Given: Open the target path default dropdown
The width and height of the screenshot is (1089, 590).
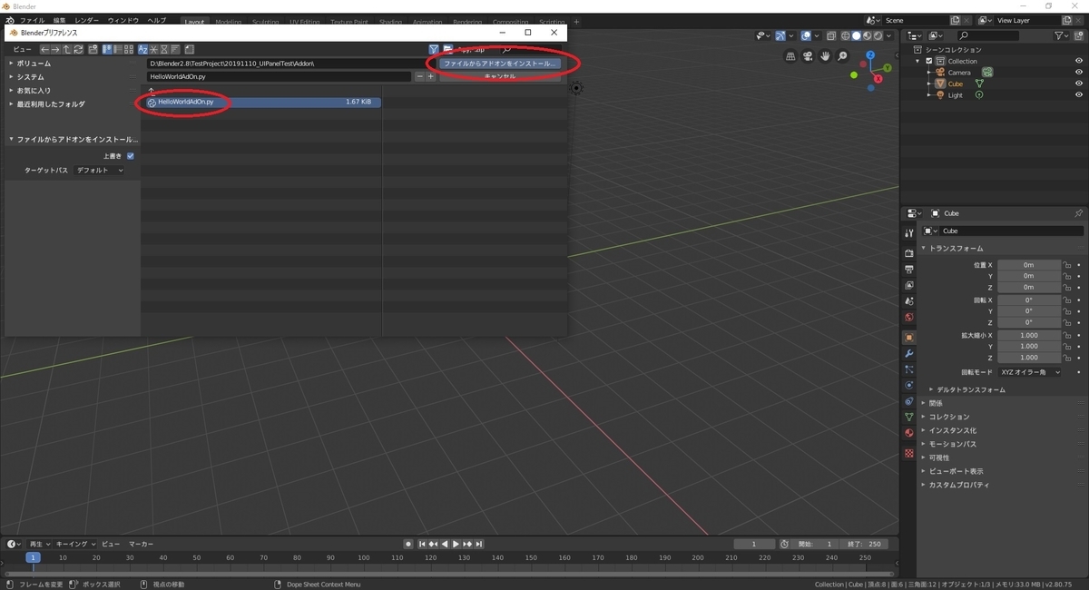Looking at the screenshot, I should 99,170.
